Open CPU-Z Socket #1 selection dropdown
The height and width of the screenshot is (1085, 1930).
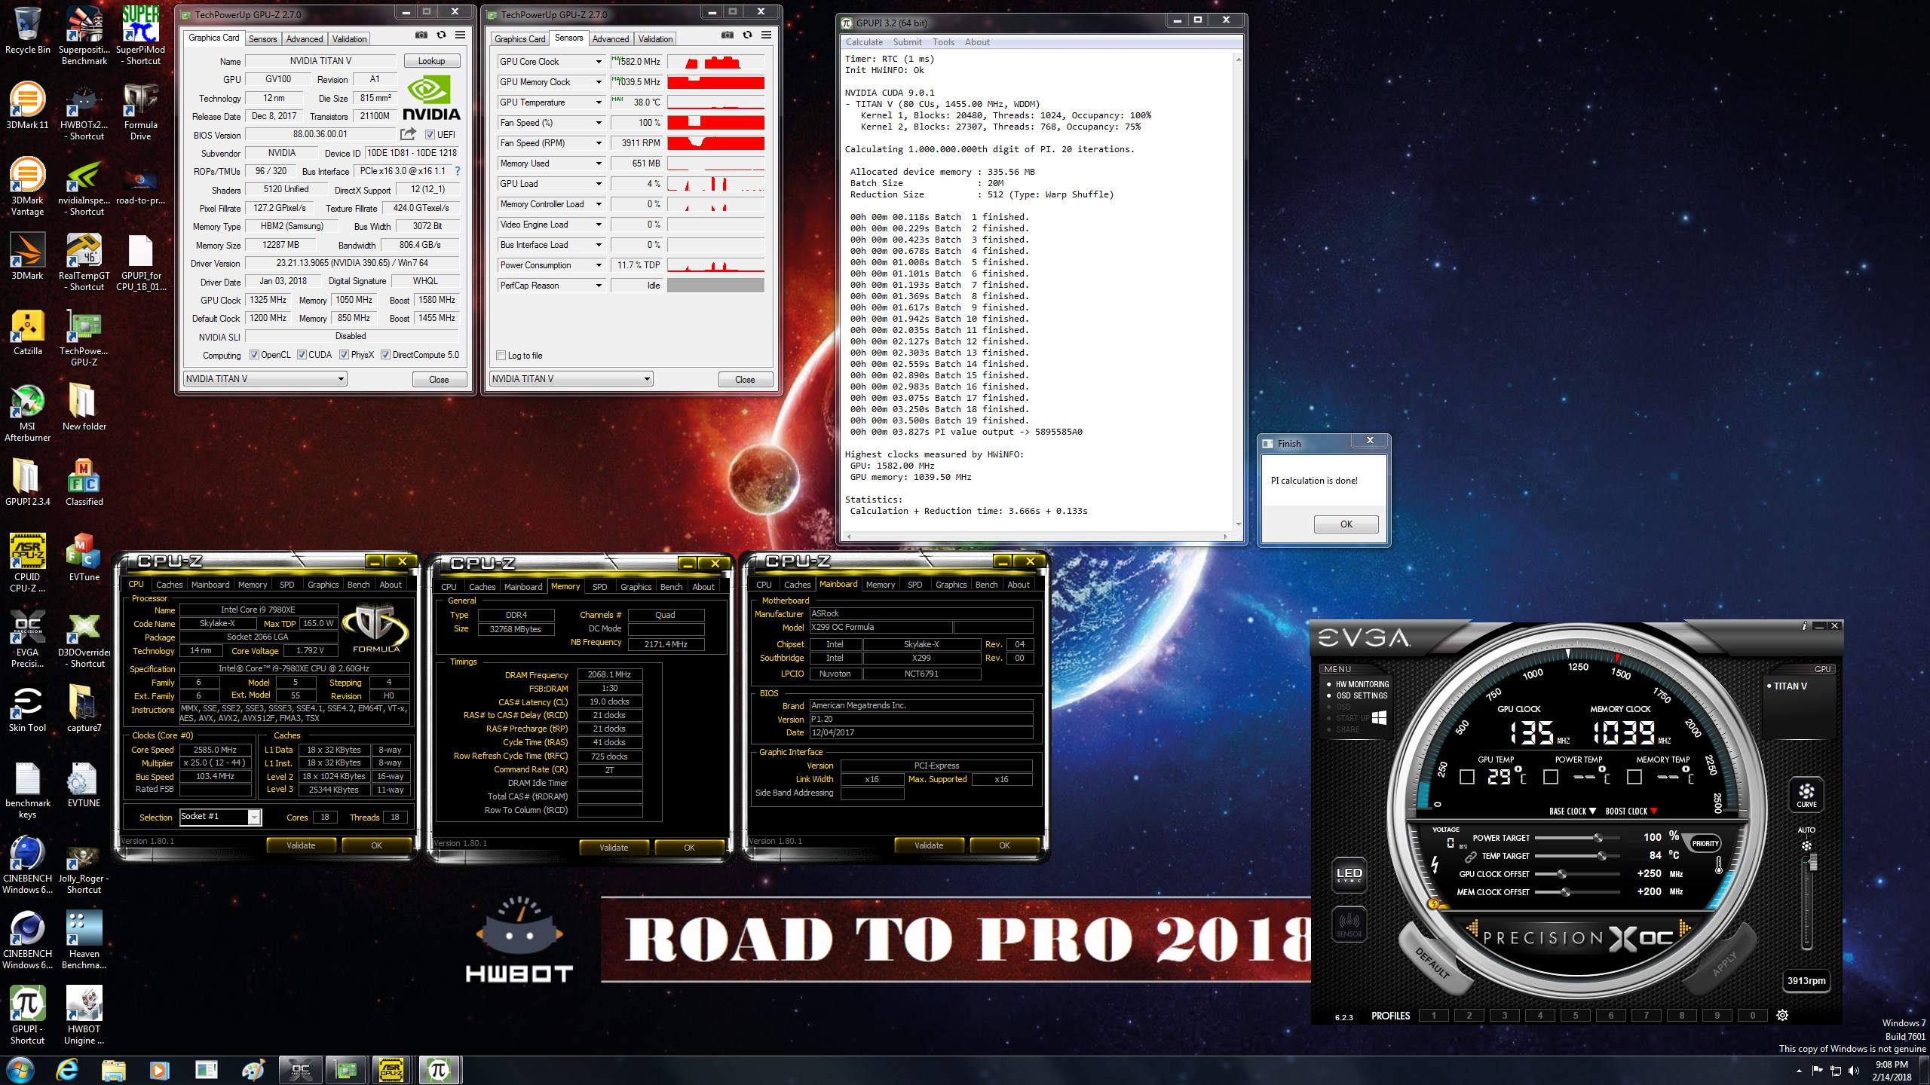point(220,817)
